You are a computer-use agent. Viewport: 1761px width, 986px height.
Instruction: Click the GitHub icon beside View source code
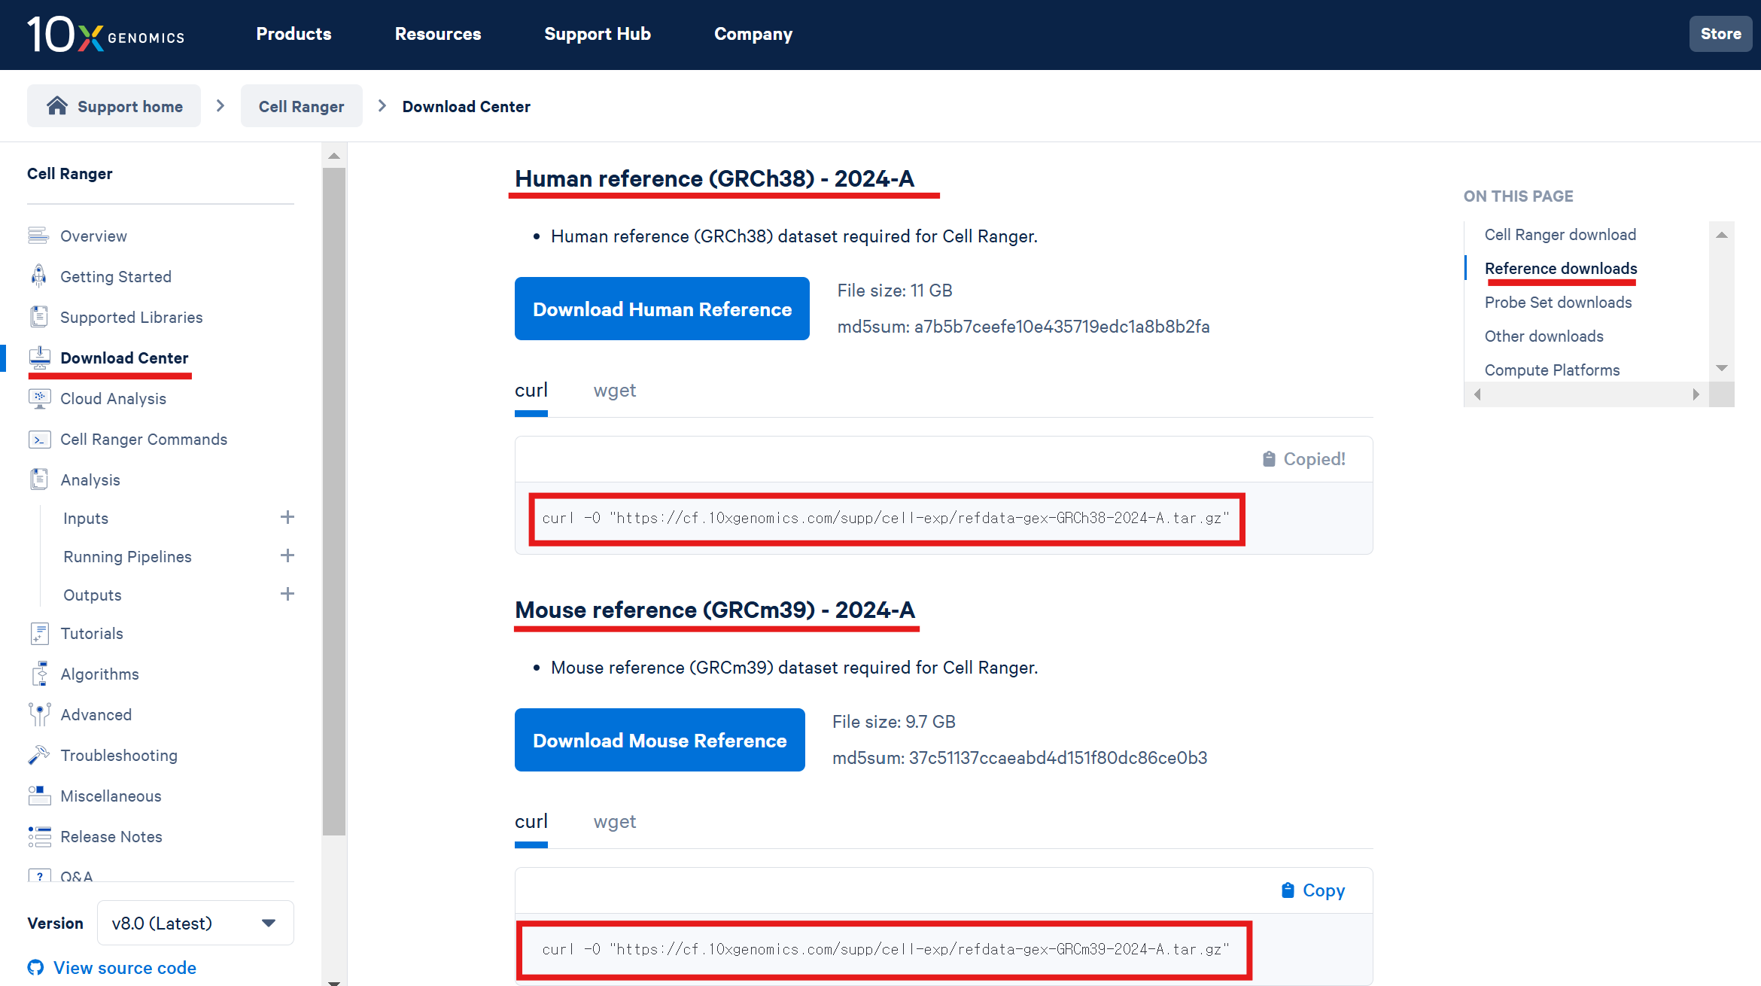tap(35, 968)
